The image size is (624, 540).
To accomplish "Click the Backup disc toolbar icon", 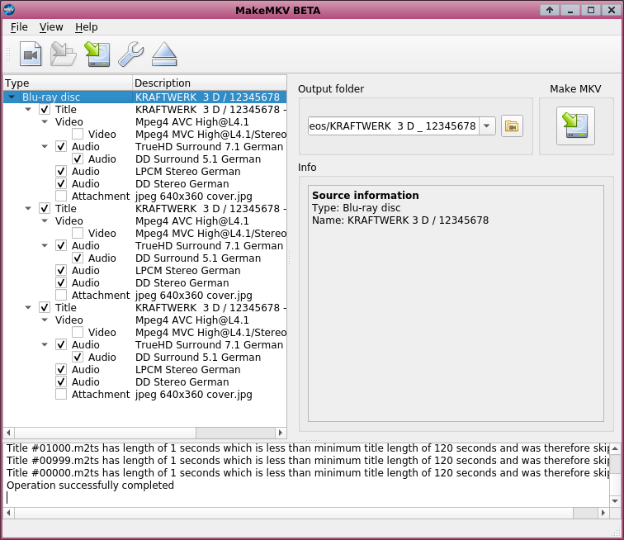I will (97, 54).
